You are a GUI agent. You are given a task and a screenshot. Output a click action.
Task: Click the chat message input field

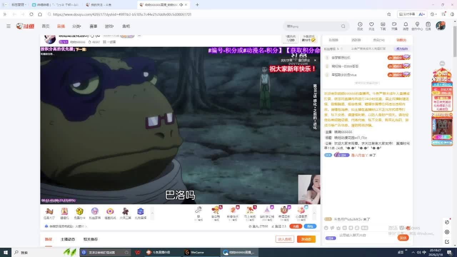[364, 236]
